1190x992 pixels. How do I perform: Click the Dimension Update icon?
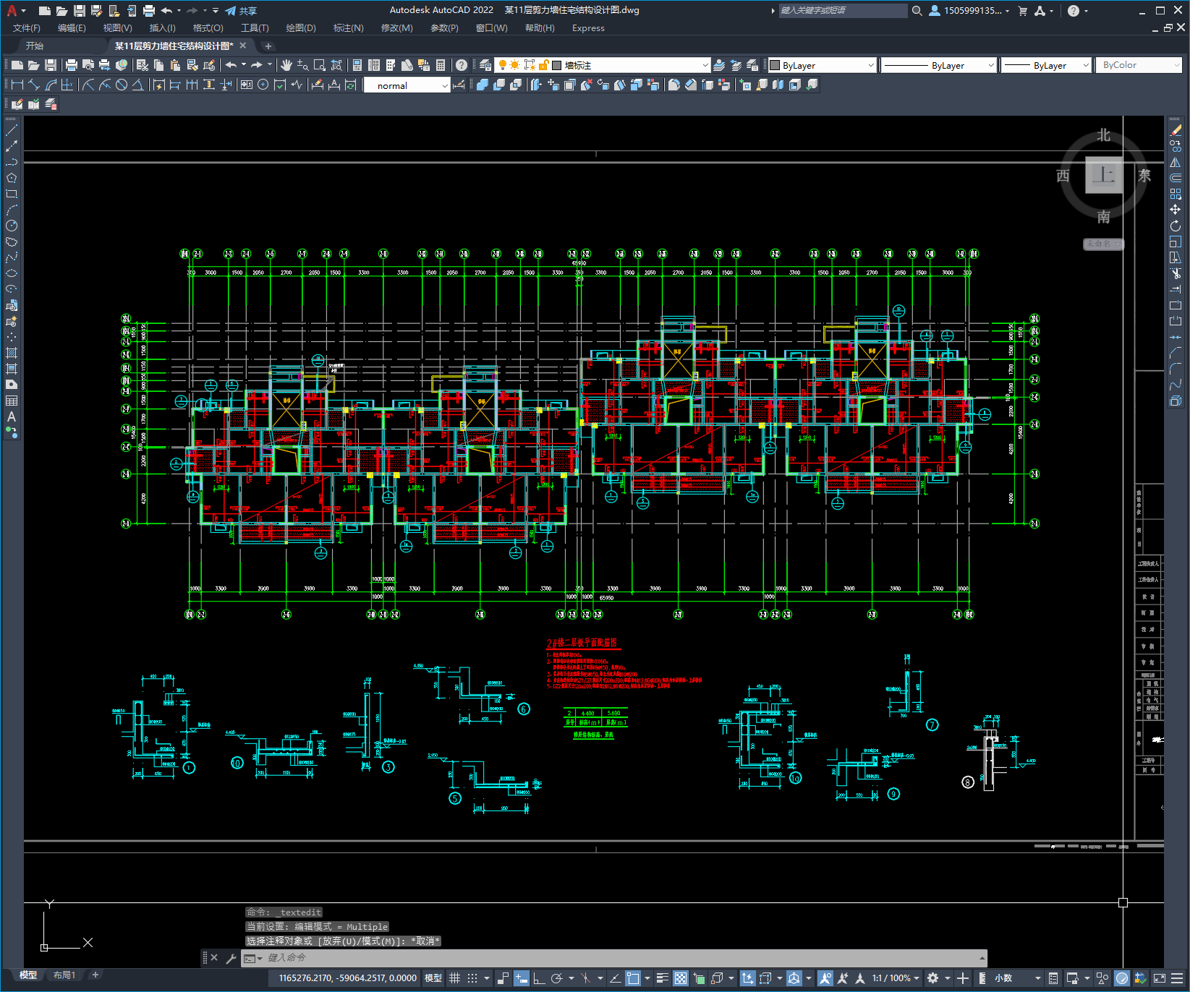(351, 85)
